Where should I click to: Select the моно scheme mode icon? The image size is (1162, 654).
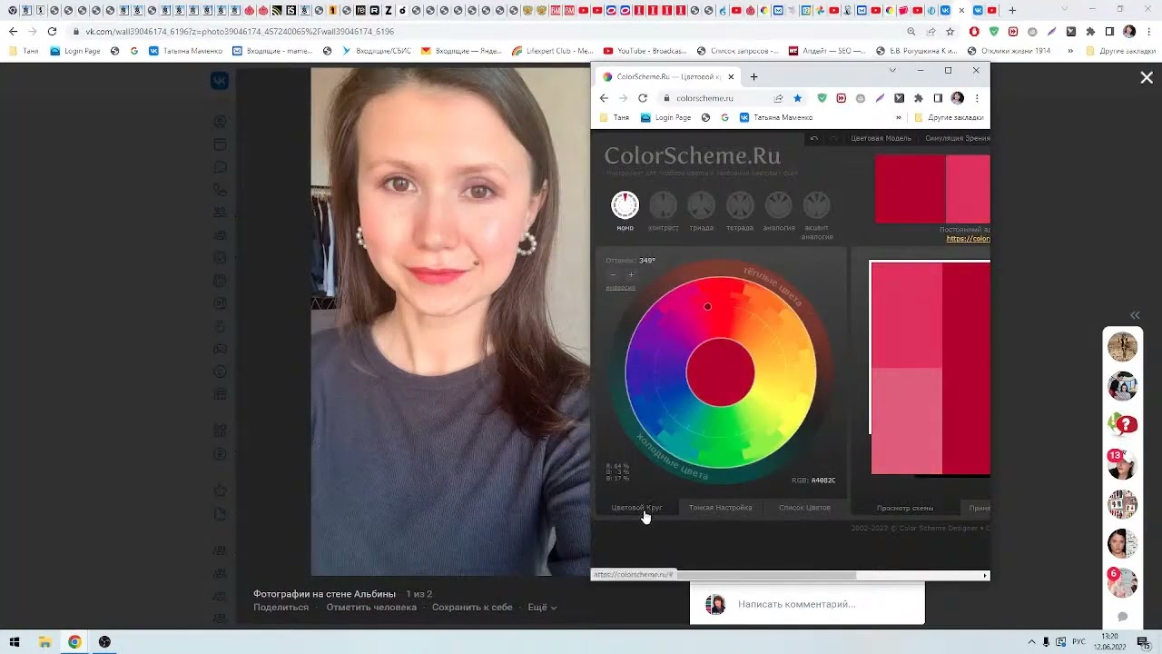click(625, 205)
